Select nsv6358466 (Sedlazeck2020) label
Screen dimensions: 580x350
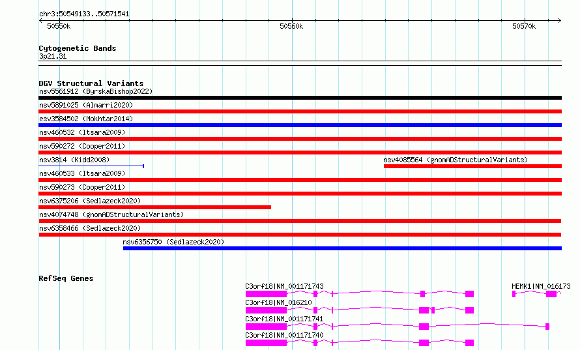(x=90, y=228)
